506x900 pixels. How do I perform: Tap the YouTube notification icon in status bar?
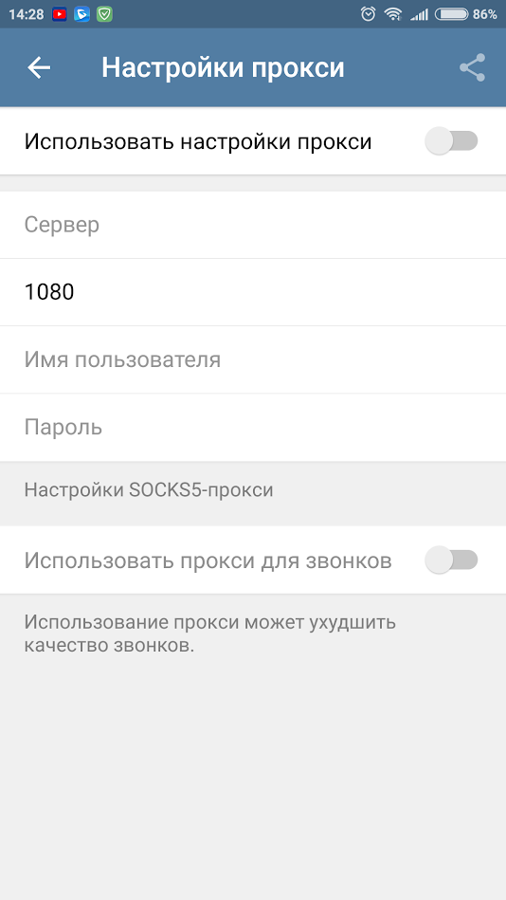(59, 14)
